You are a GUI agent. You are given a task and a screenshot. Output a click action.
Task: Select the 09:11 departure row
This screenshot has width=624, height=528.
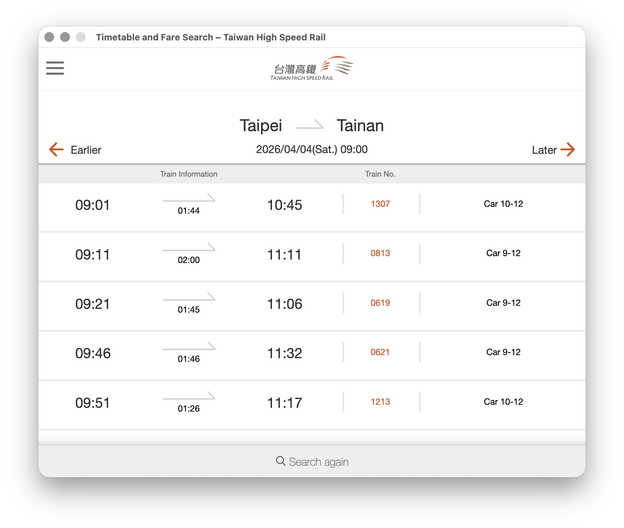point(93,255)
